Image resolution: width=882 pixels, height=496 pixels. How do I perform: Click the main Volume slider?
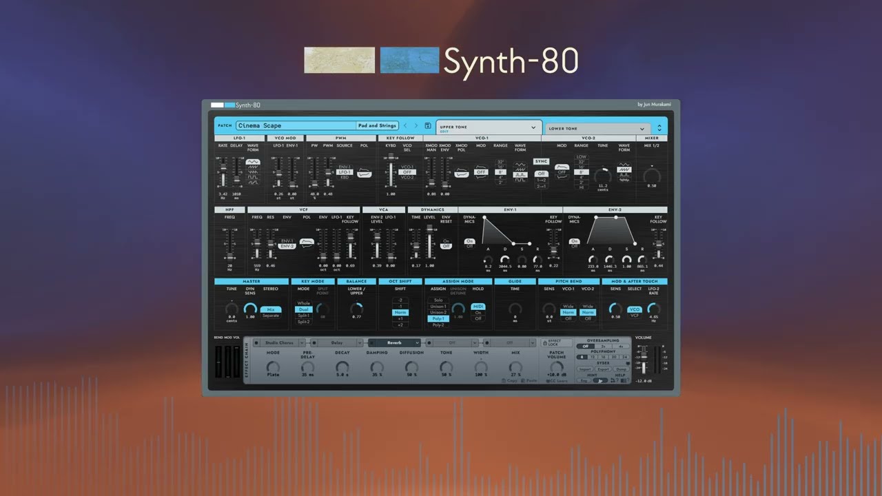point(644,360)
